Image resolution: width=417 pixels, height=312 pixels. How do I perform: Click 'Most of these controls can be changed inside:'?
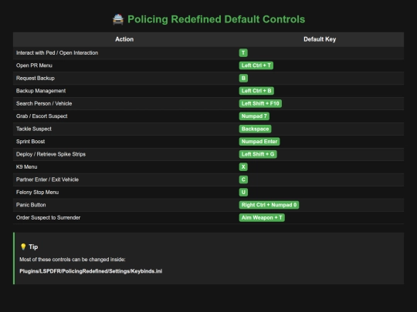coord(73,260)
